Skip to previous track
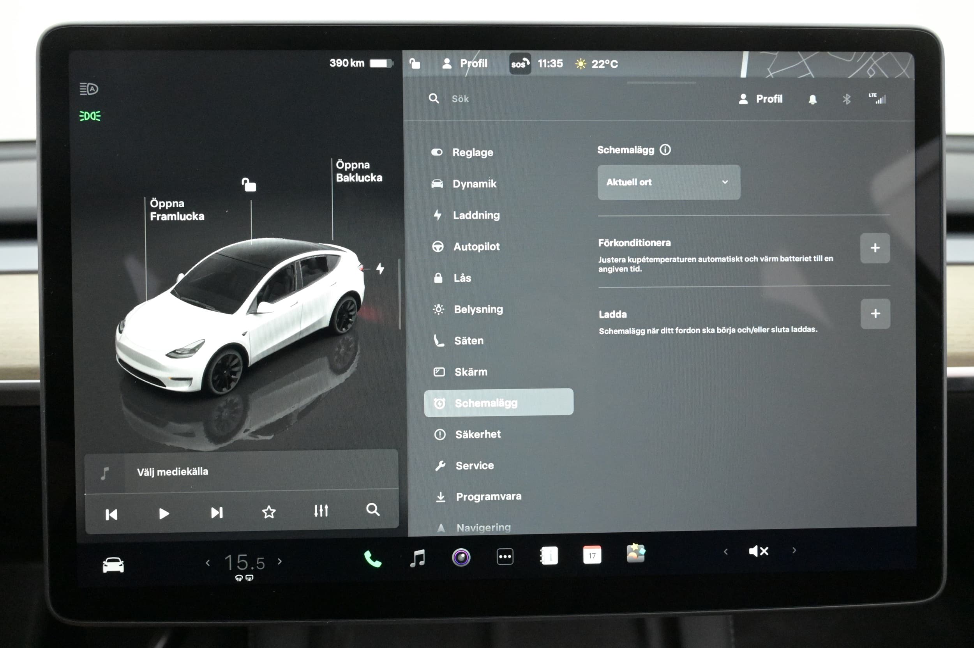974x648 pixels. click(x=111, y=514)
